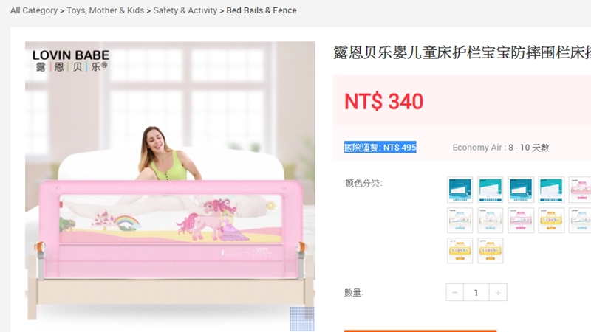Select the yellow swatch in the second row
The image size is (591, 332).
point(551,220)
